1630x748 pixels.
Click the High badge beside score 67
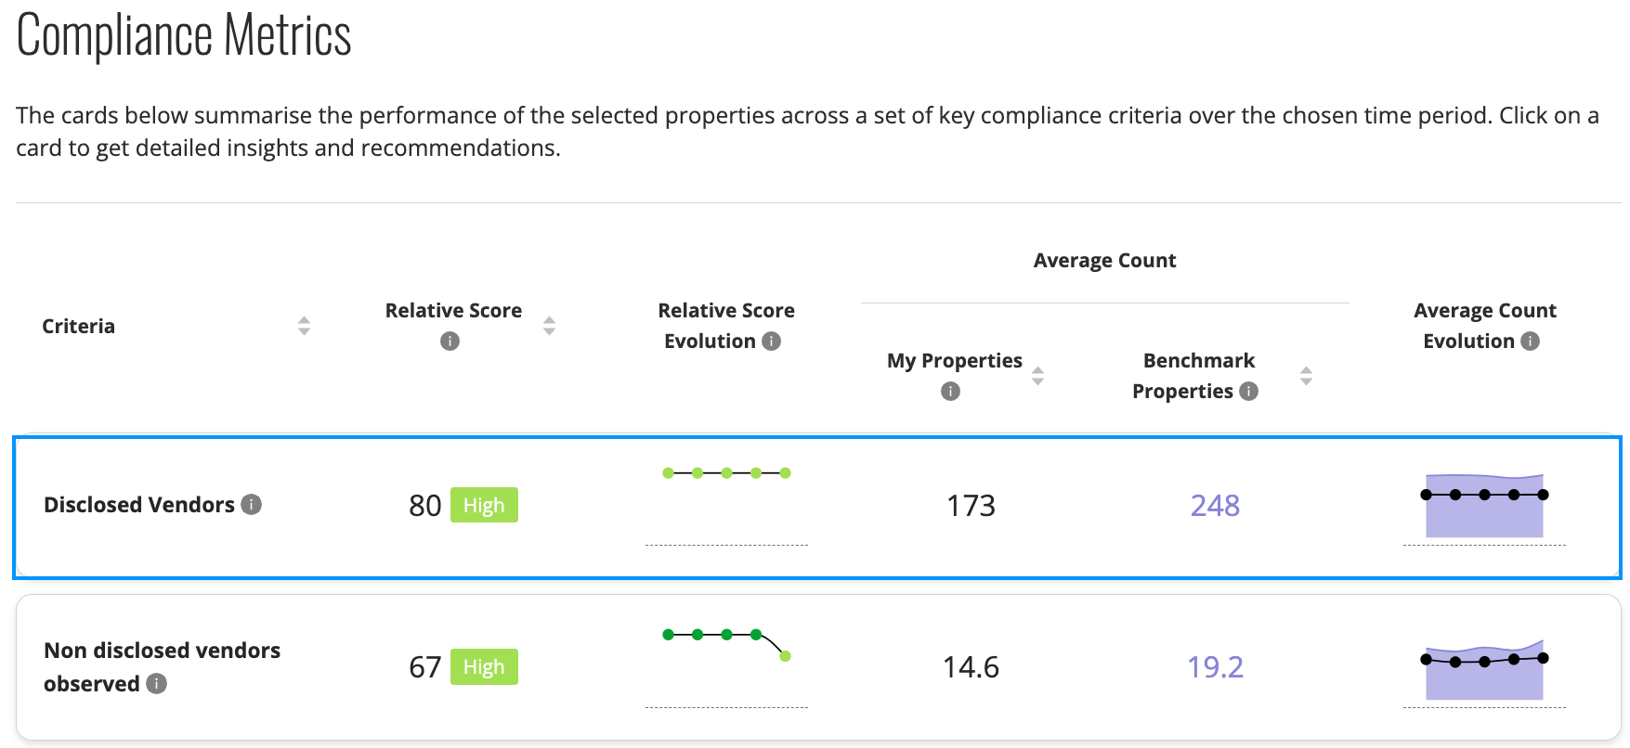point(484,666)
